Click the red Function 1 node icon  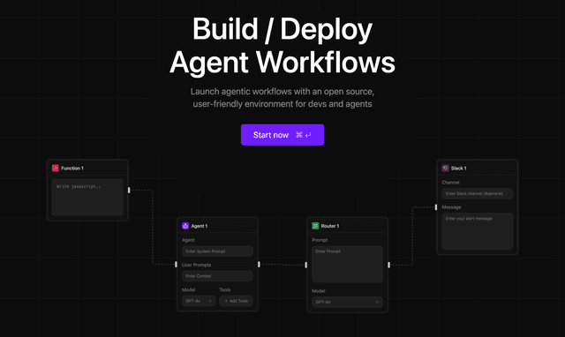click(x=55, y=168)
